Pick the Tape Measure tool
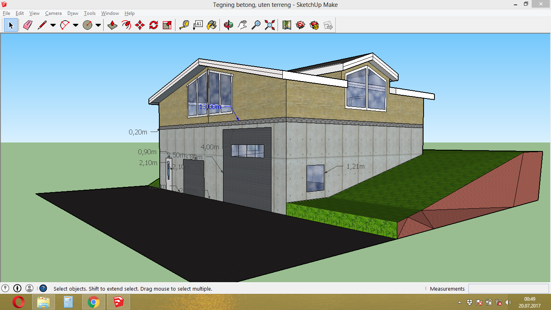This screenshot has width=551, height=310. click(184, 25)
